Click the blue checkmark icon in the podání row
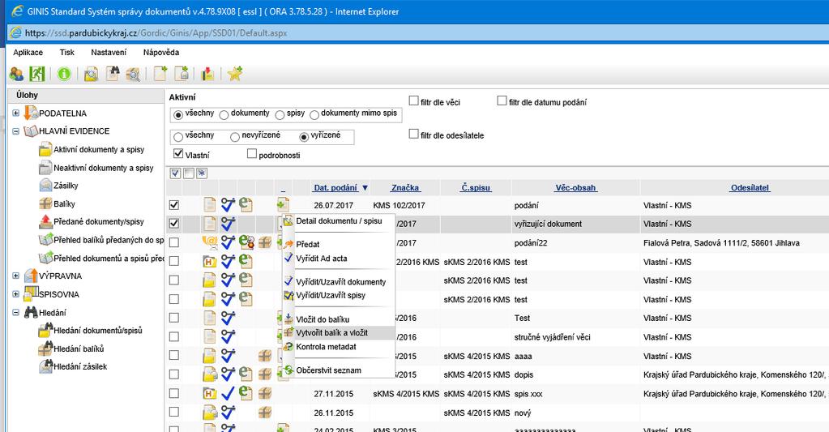Viewport: 829px width, 432px height. 228,204
